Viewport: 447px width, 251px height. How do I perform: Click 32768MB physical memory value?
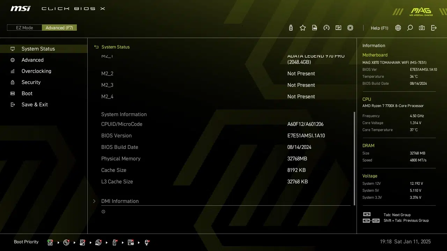pos(297,159)
